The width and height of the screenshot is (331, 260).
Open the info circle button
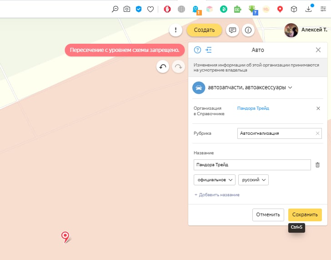248,30
